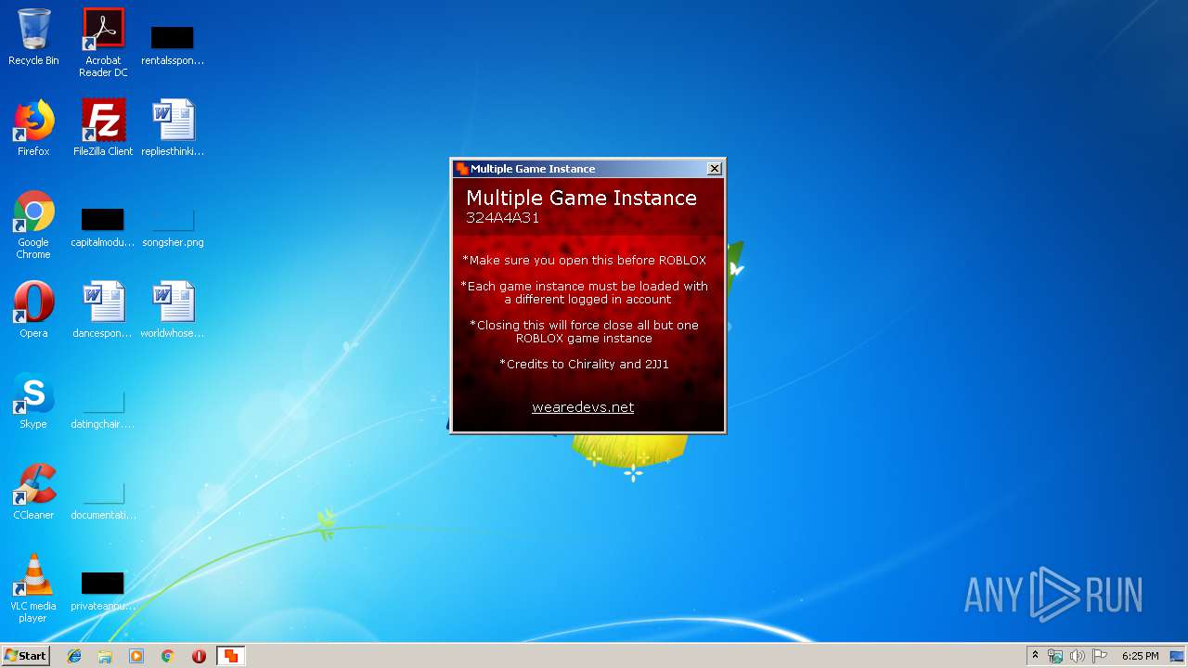Click Show desktop button in taskbar
The image size is (1188, 668).
click(x=1178, y=656)
